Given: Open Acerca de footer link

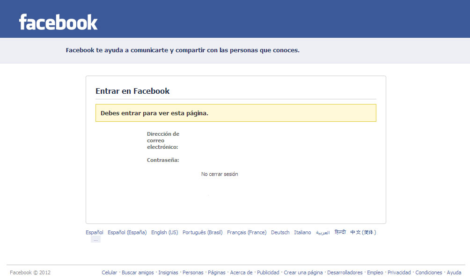Looking at the screenshot, I should click(x=241, y=272).
